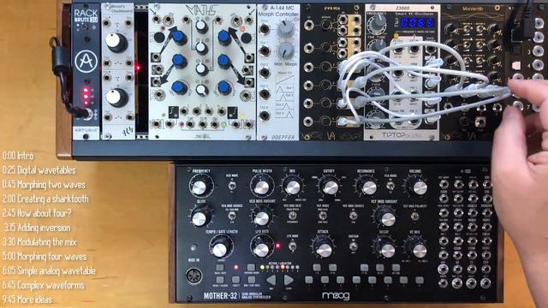This screenshot has width=548, height=308.
Task: Flip the LFO Wave switch
Action: [293, 246]
